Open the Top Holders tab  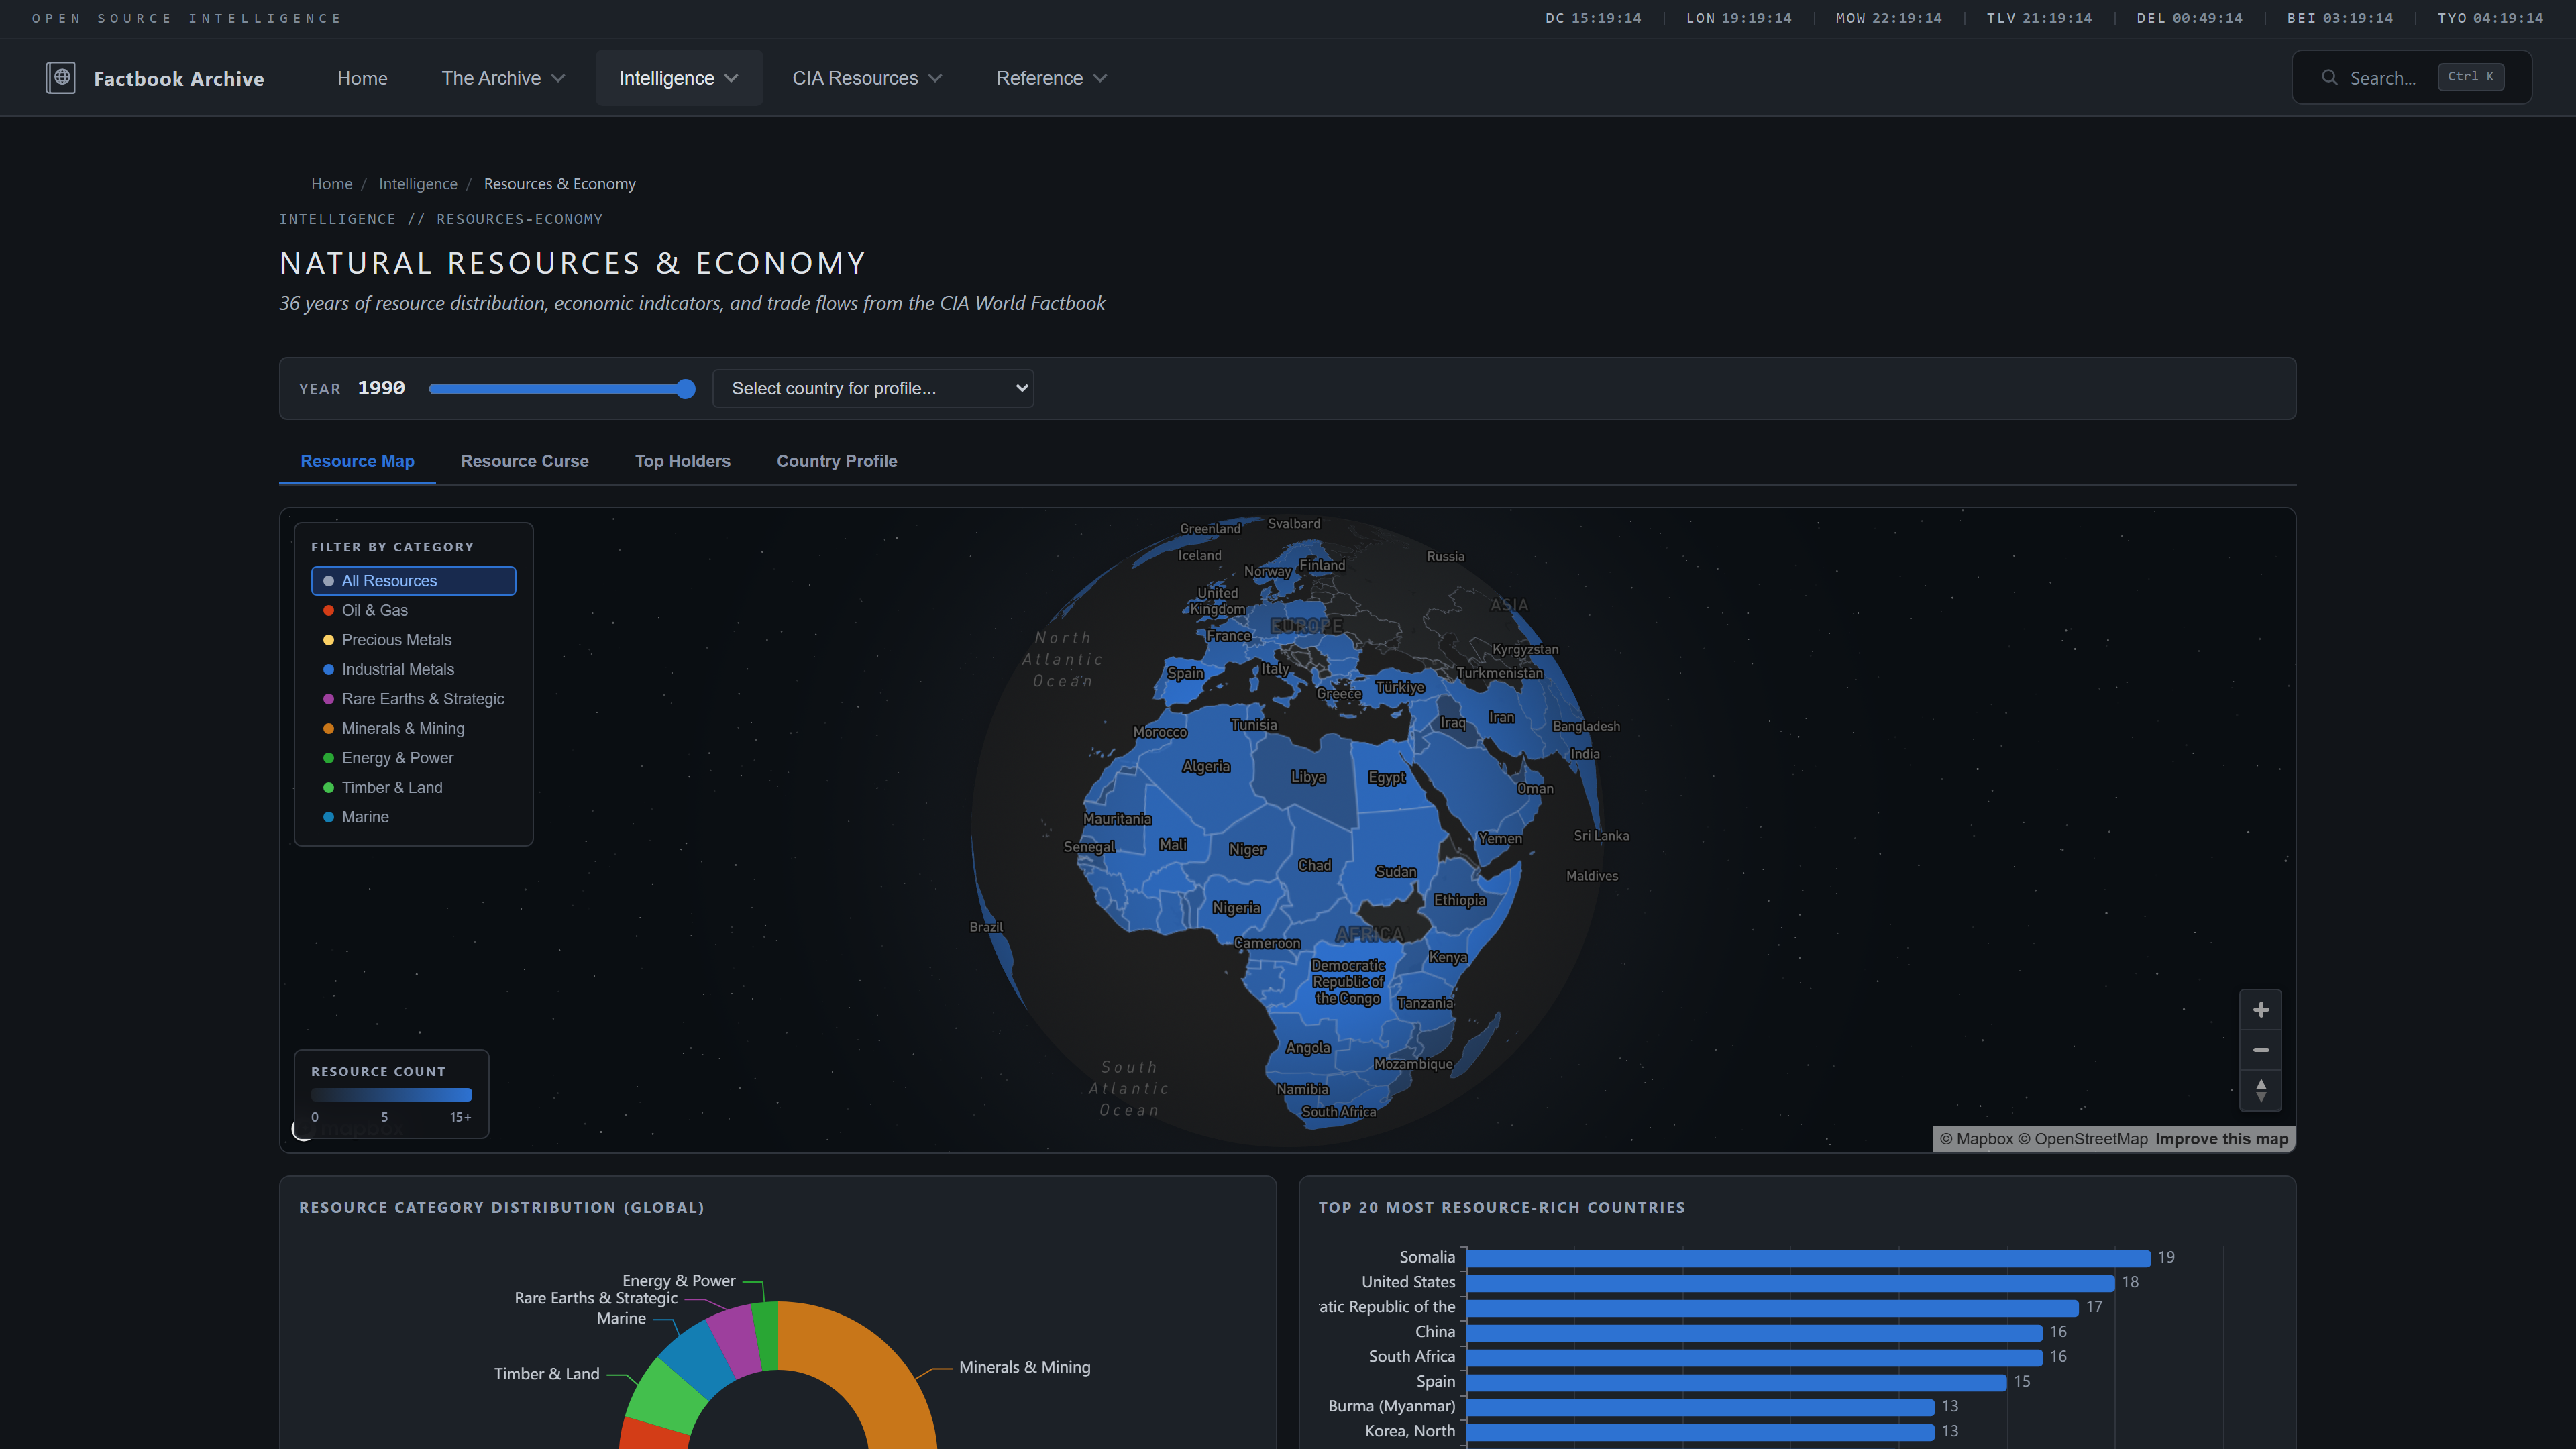(x=682, y=461)
